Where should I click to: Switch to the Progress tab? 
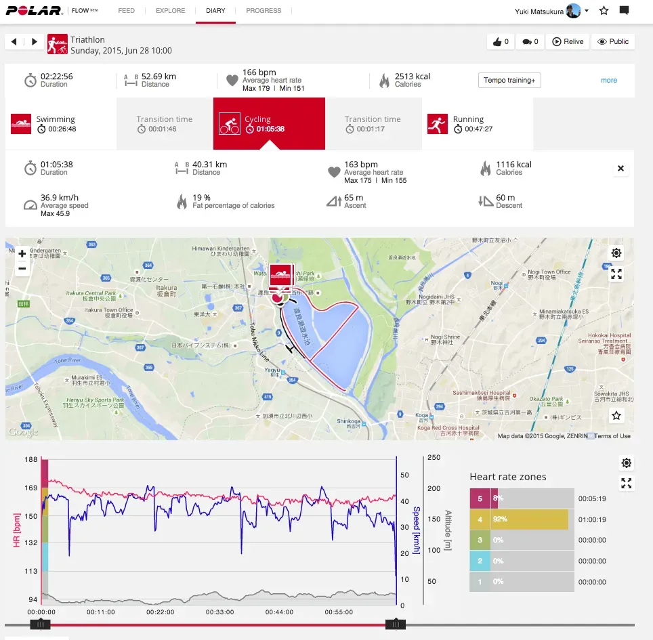click(264, 11)
